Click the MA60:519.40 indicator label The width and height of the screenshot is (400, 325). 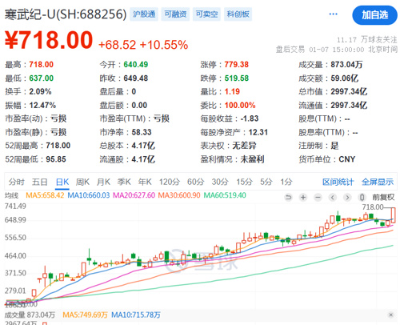tap(225, 195)
